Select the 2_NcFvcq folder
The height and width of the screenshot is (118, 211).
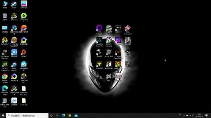click(24, 102)
